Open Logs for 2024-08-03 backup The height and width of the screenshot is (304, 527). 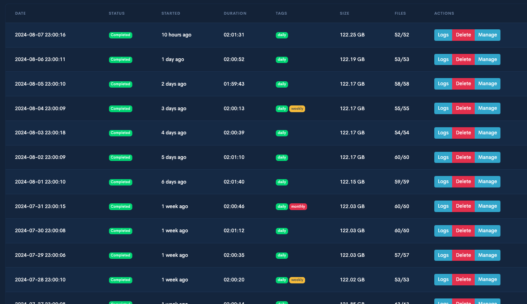443,133
